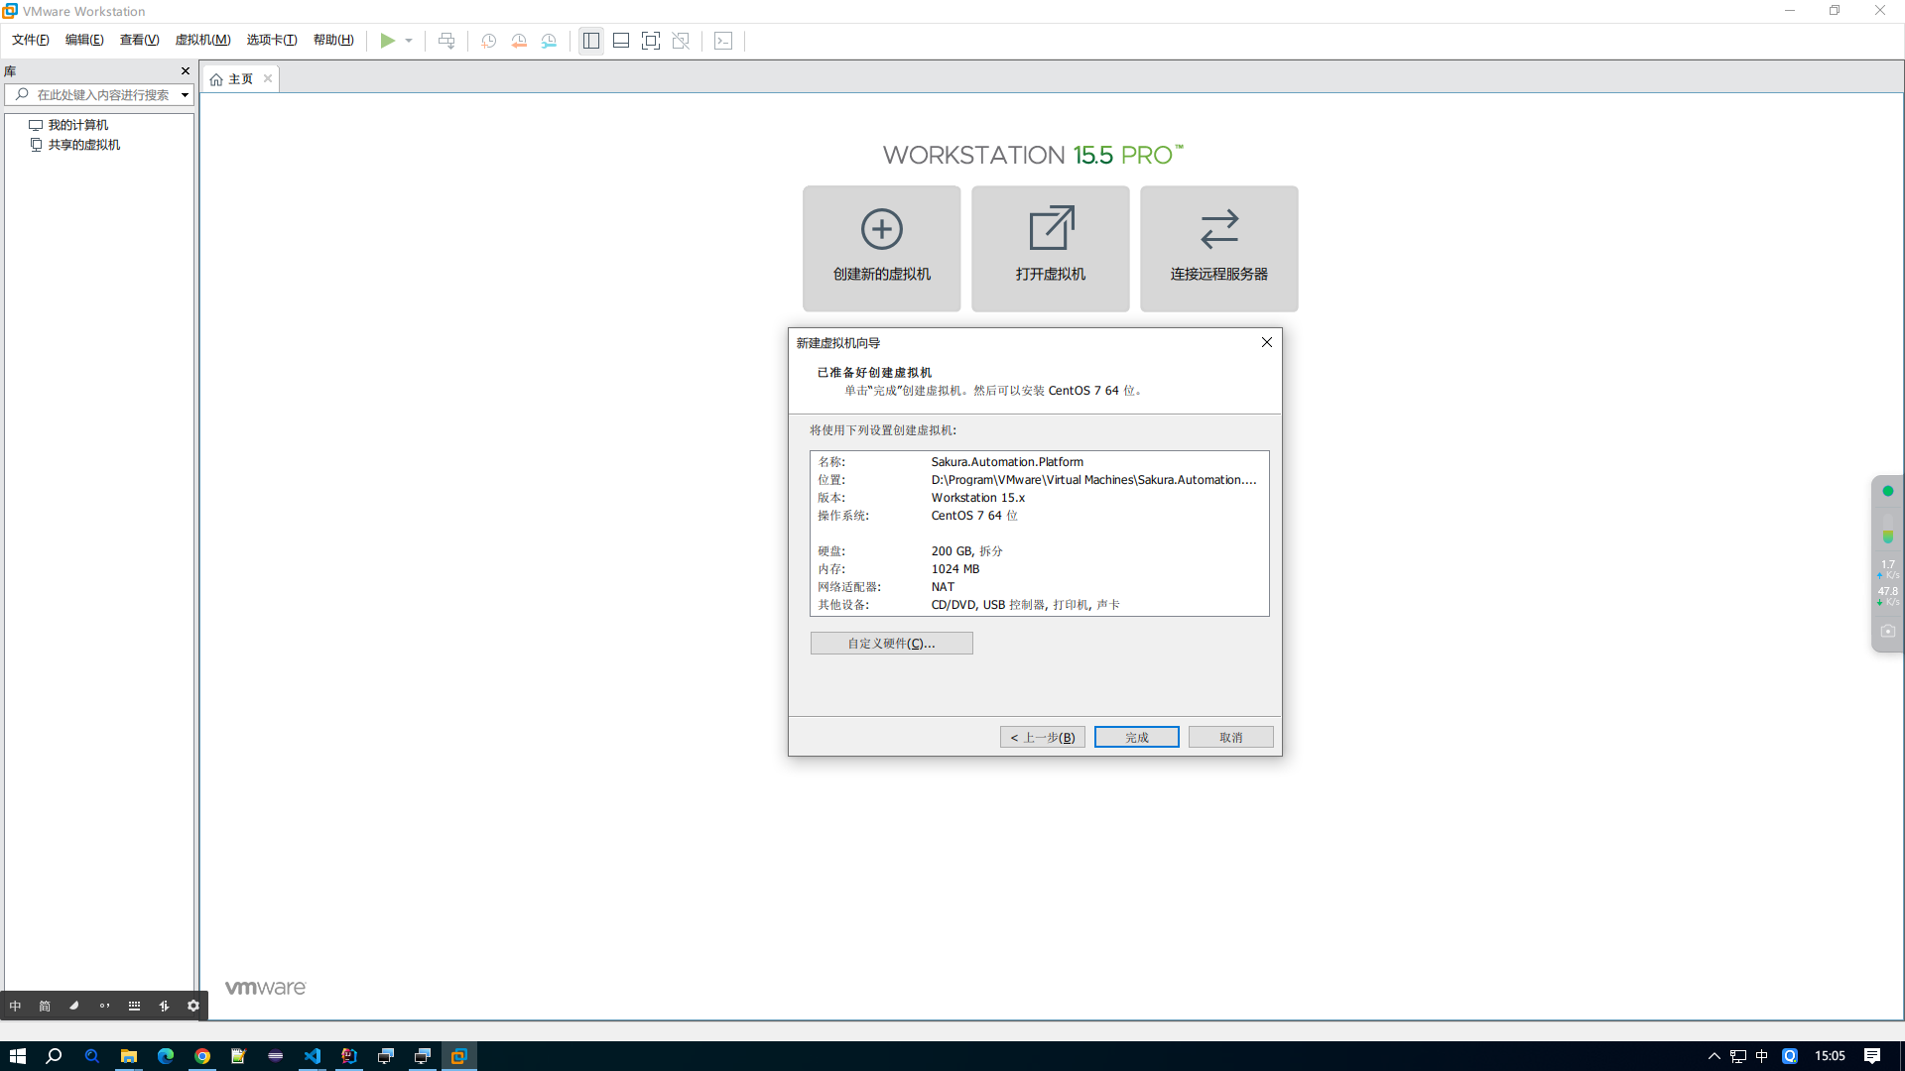Click VM name Sakura.Automation.Platform value
The image size is (1905, 1071).
pos(1007,462)
